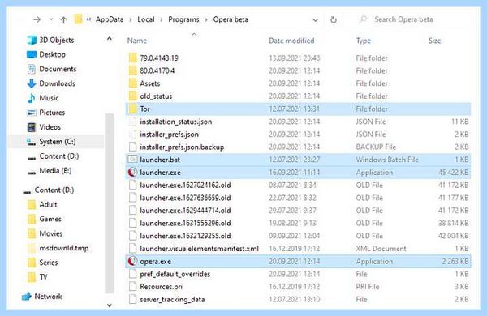The height and width of the screenshot is (316, 487).
Task: Select the Tor folder icon
Action: pyautogui.click(x=132, y=109)
